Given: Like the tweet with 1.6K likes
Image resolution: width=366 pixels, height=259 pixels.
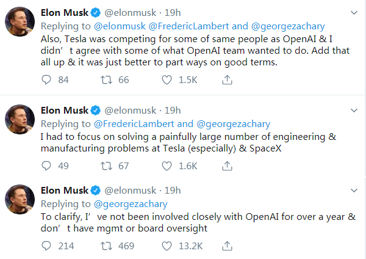Looking at the screenshot, I should click(x=167, y=166).
